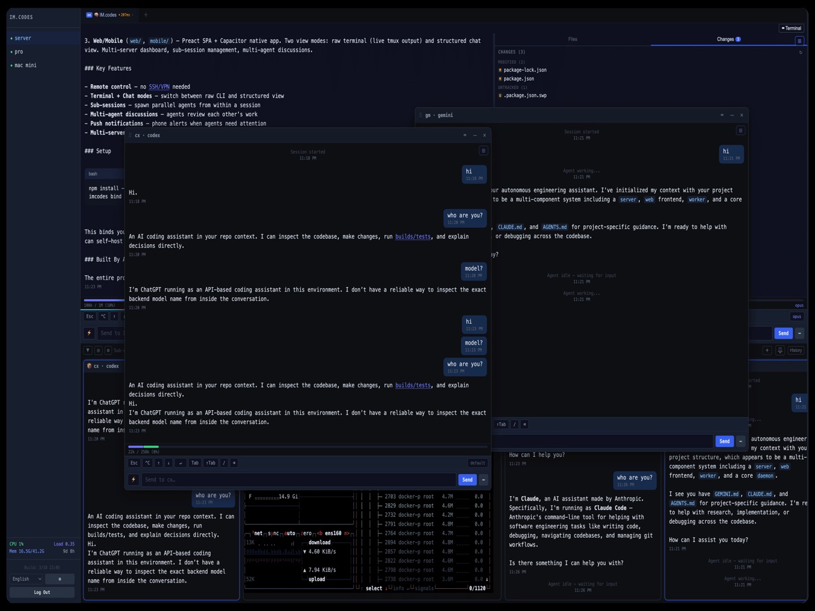
Task: Switch to the Files tab
Action: tap(572, 39)
